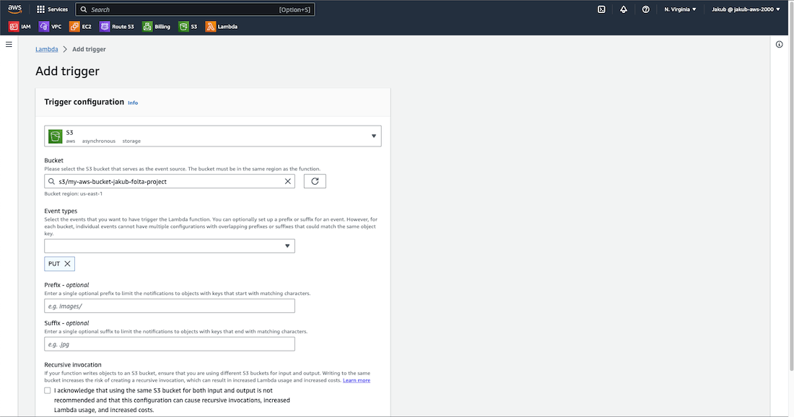This screenshot has height=417, width=794.
Task: Open the N. Virginia region selector
Action: tap(680, 9)
